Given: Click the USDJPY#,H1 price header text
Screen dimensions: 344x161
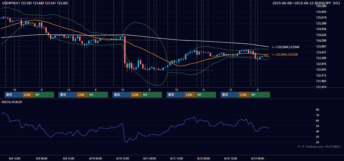Looking at the screenshot, I should click(x=35, y=3).
